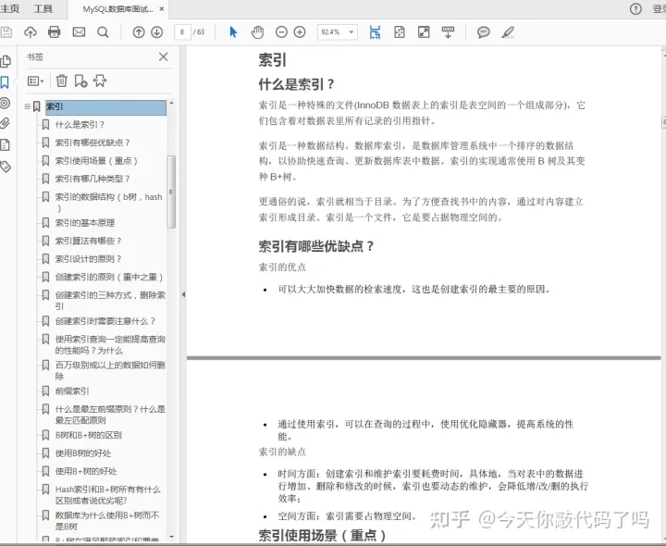Open bookmark 索引的基本原理

coord(85,223)
